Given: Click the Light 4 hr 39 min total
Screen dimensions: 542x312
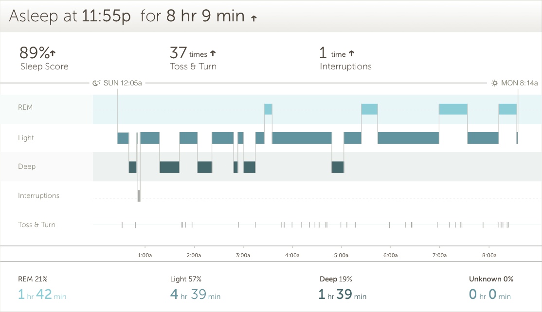Looking at the screenshot, I should tap(195, 294).
